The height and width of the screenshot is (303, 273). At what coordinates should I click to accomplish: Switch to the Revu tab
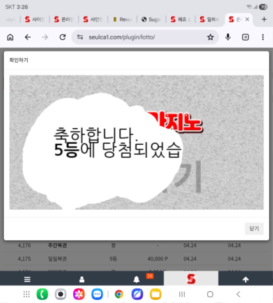[x=122, y=19]
